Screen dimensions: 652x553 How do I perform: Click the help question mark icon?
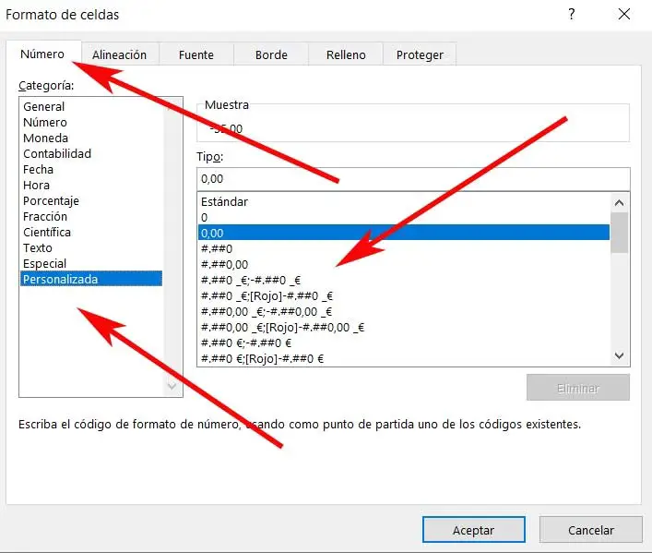(572, 14)
